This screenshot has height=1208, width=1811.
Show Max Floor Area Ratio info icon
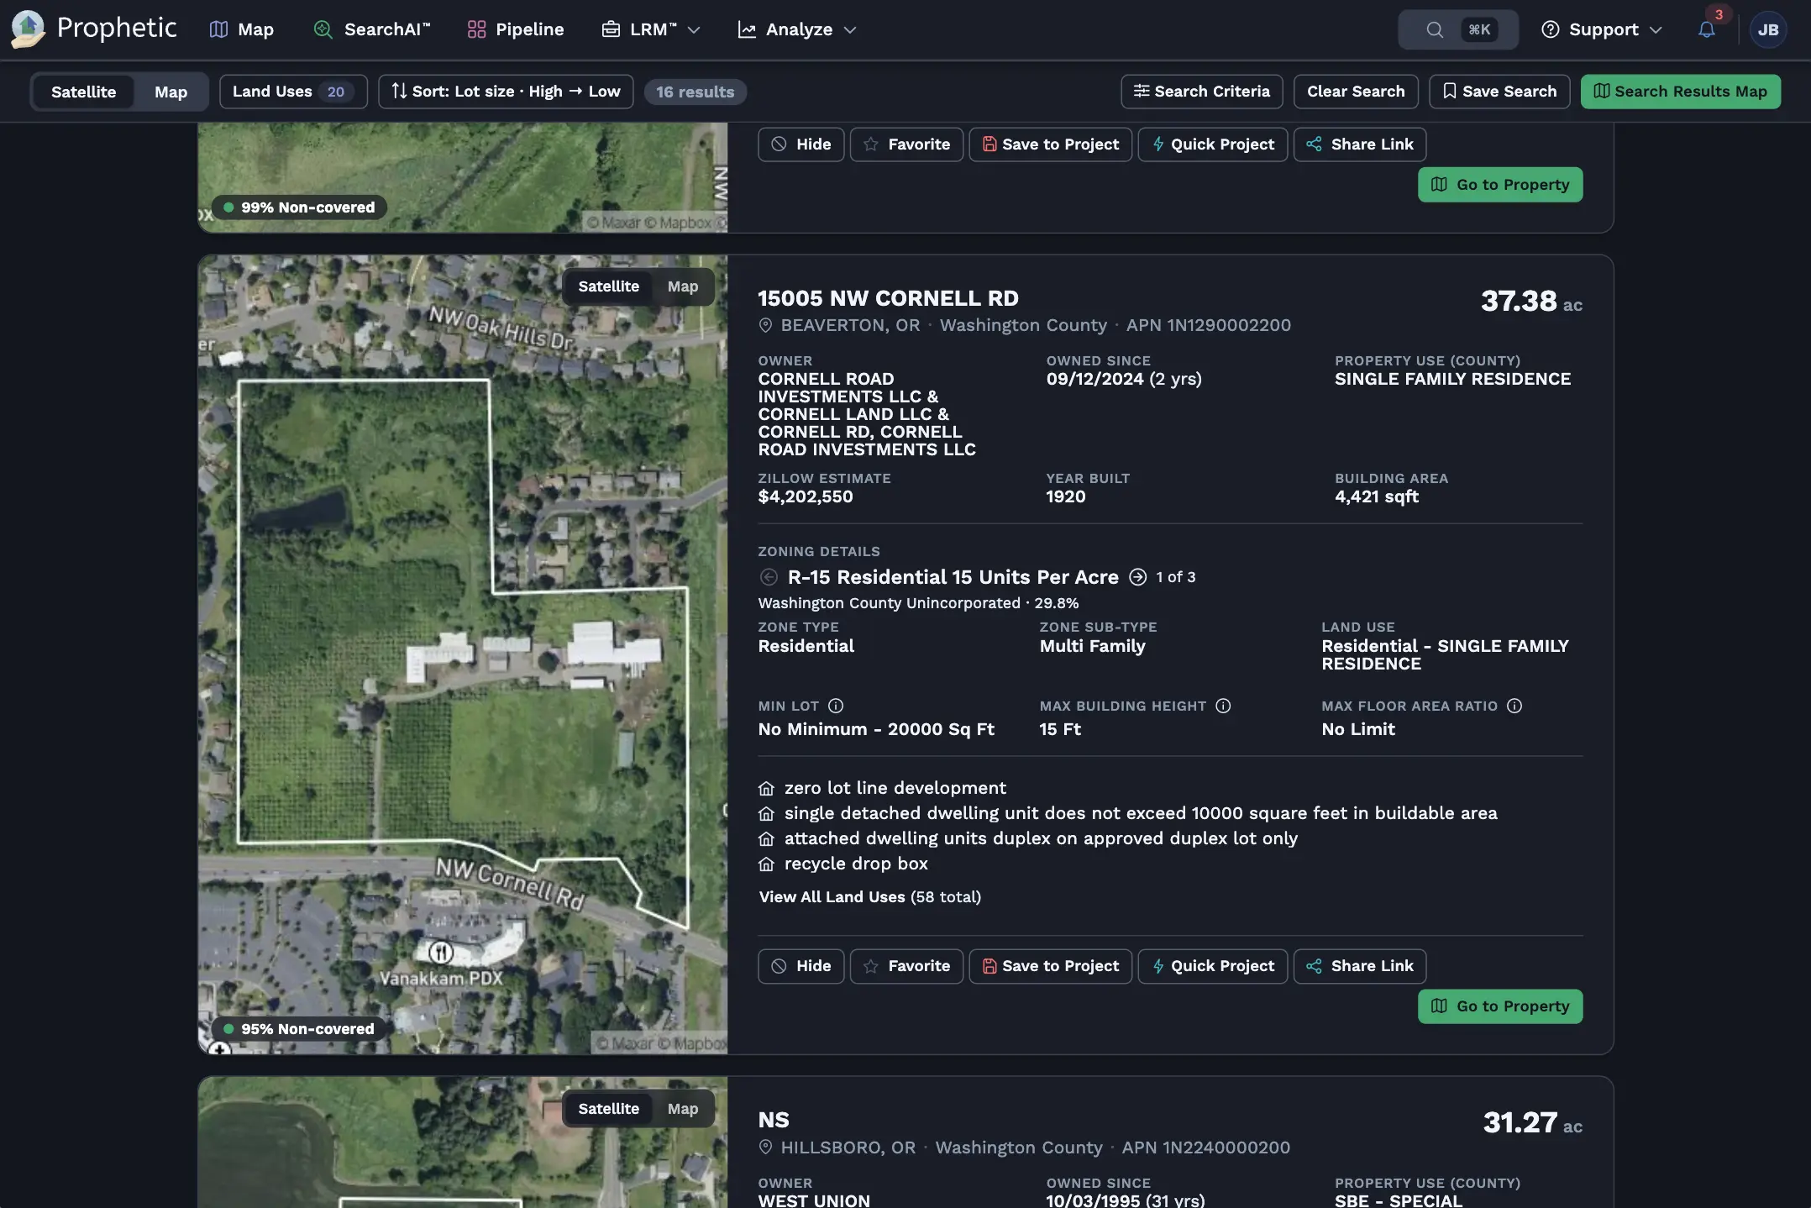tap(1514, 706)
